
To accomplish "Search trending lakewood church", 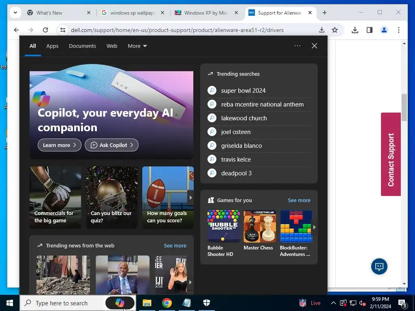I will pyautogui.click(x=259, y=118).
